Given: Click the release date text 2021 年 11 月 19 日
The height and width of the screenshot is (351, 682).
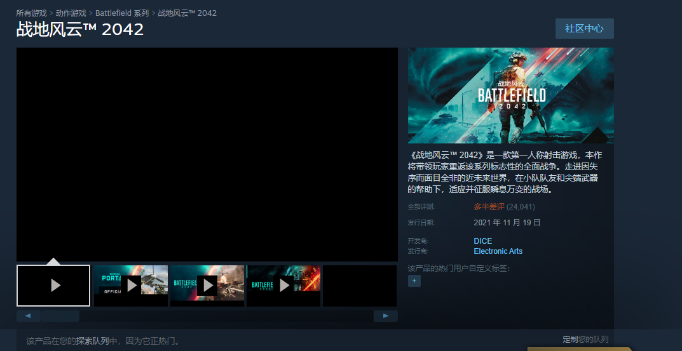Looking at the screenshot, I should tap(507, 223).
